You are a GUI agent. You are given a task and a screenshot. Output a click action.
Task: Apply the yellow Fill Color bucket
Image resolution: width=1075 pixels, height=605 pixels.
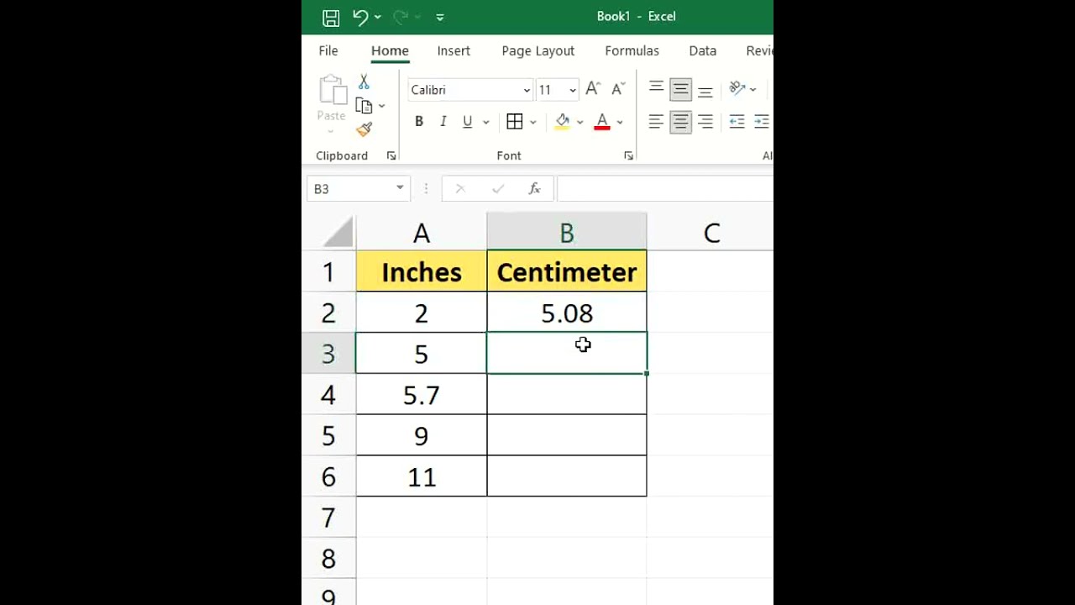(x=563, y=122)
